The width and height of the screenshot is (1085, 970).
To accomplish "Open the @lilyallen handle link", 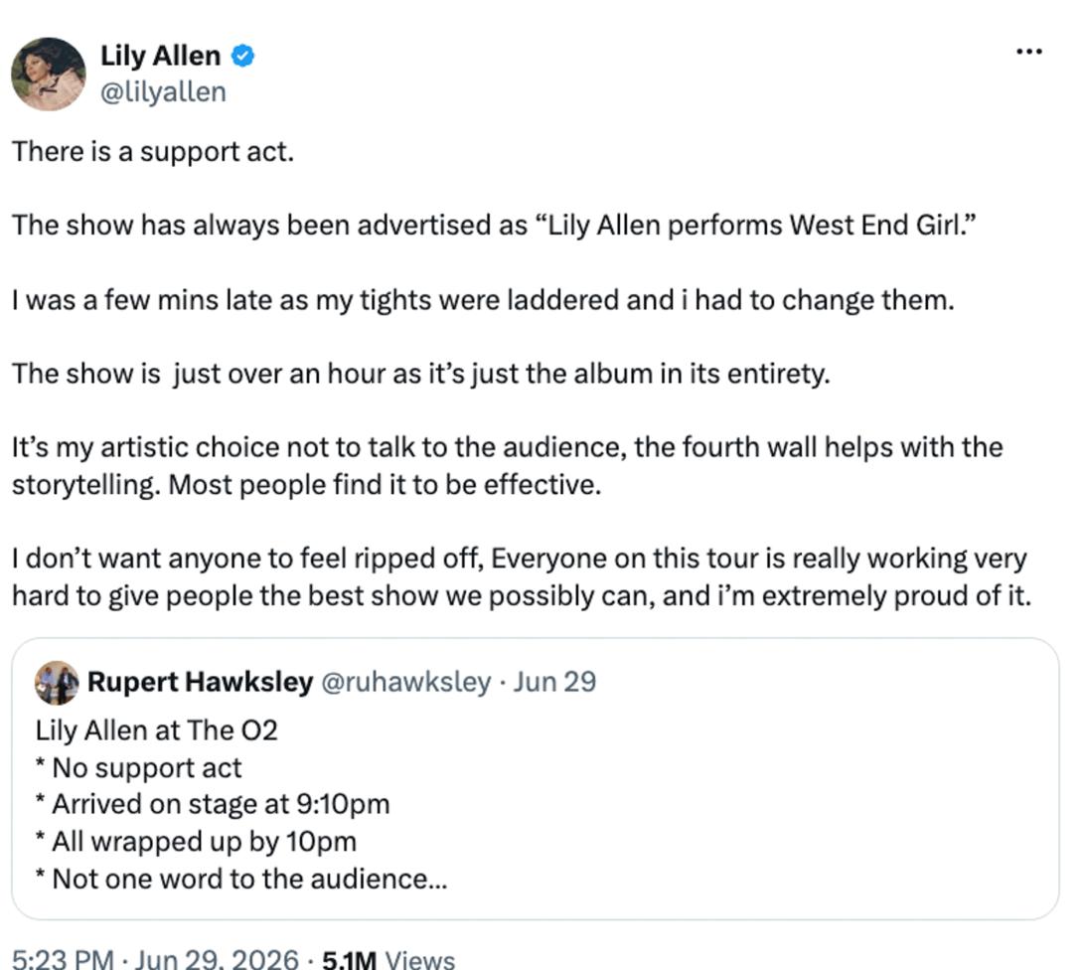I will point(163,92).
